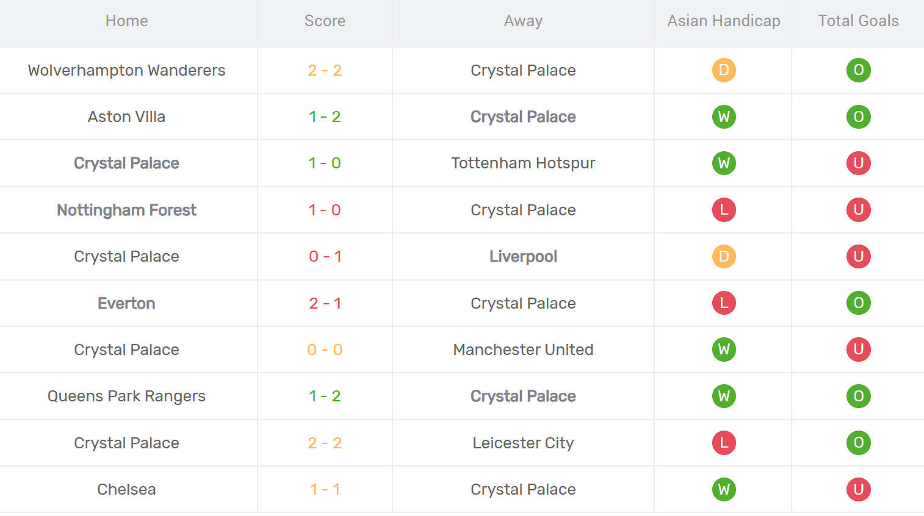Click the 2 - 1 score in Everton row
Image resolution: width=924 pixels, height=516 pixels.
pyautogui.click(x=325, y=303)
